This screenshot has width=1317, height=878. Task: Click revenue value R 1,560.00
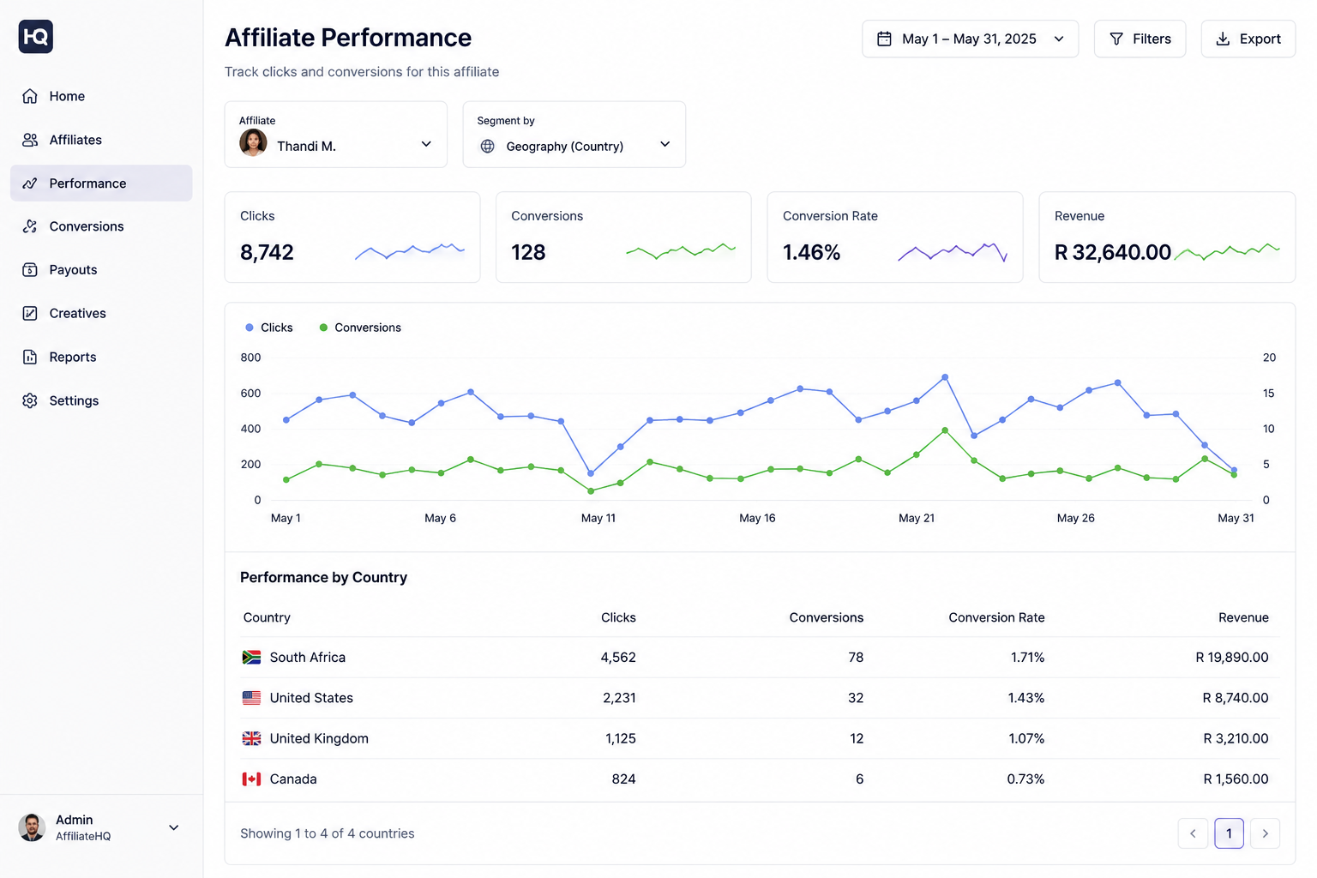coord(1236,779)
